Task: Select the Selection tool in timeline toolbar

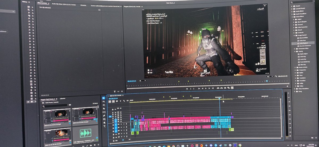Action: click(x=104, y=98)
